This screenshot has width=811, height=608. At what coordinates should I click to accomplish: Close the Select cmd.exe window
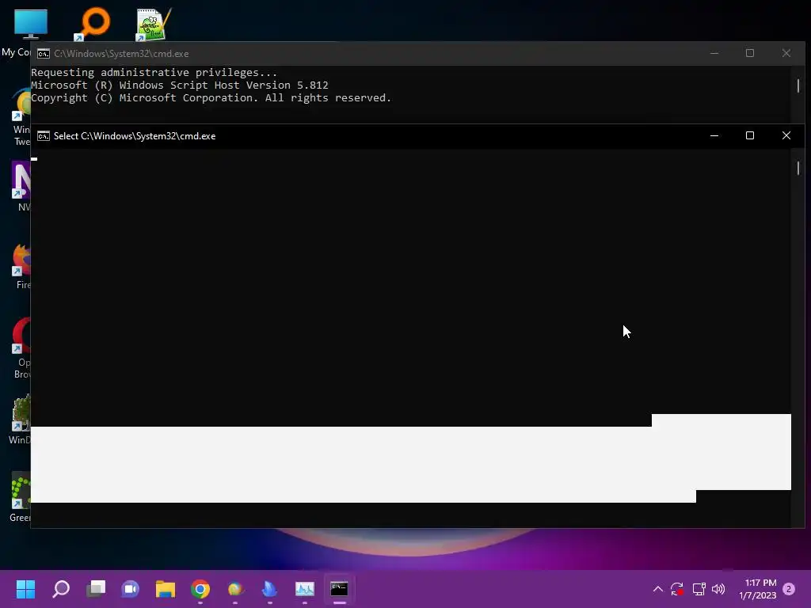click(x=786, y=135)
